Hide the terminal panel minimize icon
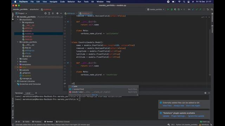Viewport: 225px width, 126px height. (x=209, y=93)
